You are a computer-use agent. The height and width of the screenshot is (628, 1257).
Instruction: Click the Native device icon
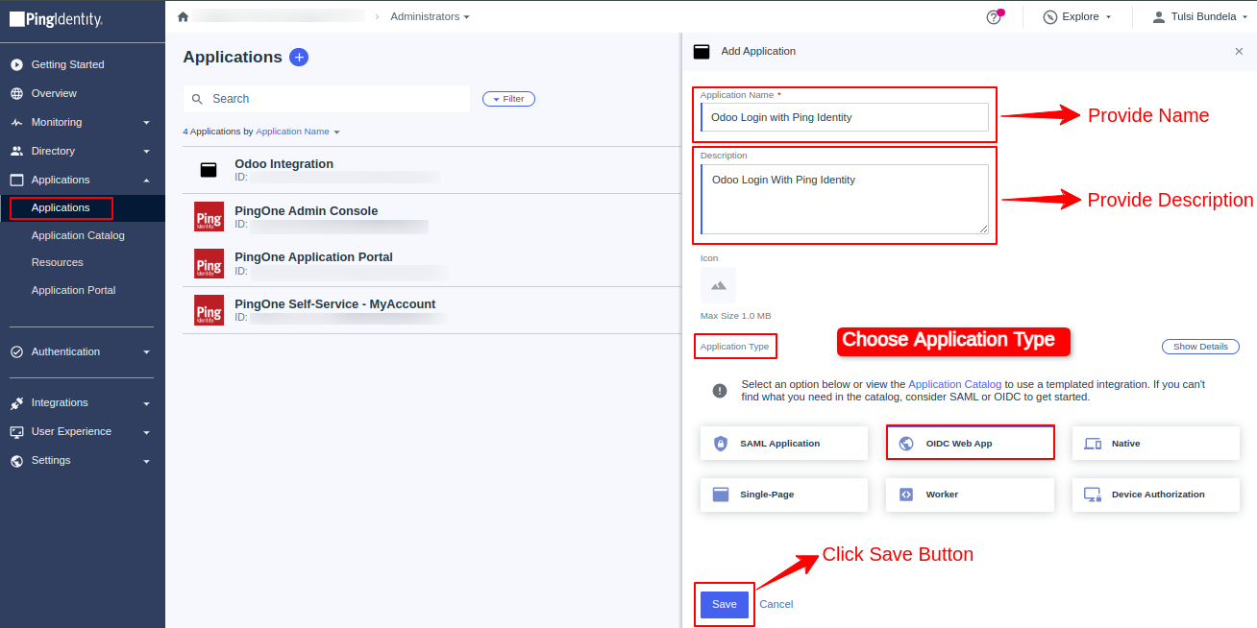pyautogui.click(x=1093, y=444)
